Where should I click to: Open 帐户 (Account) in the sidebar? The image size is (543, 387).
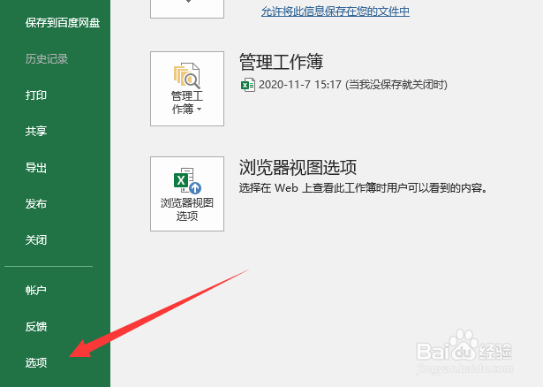pyautogui.click(x=36, y=290)
